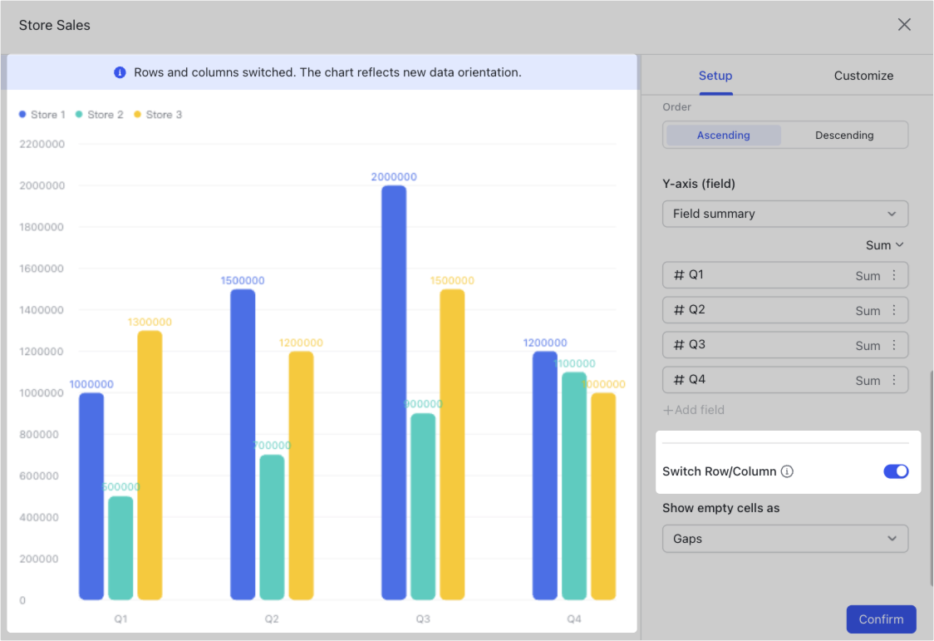934x641 pixels.
Task: Select Descending order
Action: click(x=844, y=136)
